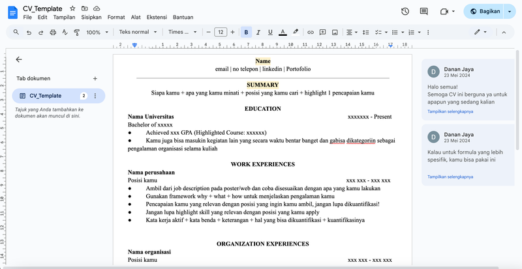The height and width of the screenshot is (269, 522).
Task: Search the menus with magnifier icon
Action: point(16,33)
